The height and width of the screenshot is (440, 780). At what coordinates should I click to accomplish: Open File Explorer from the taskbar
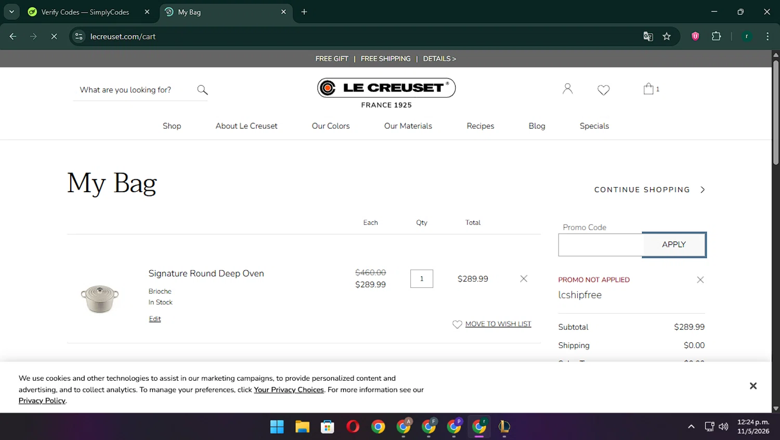point(302,427)
